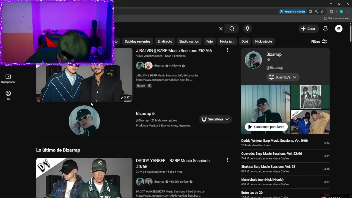Select the Subidas recientes chip
This screenshot has width=352, height=198.
click(137, 42)
